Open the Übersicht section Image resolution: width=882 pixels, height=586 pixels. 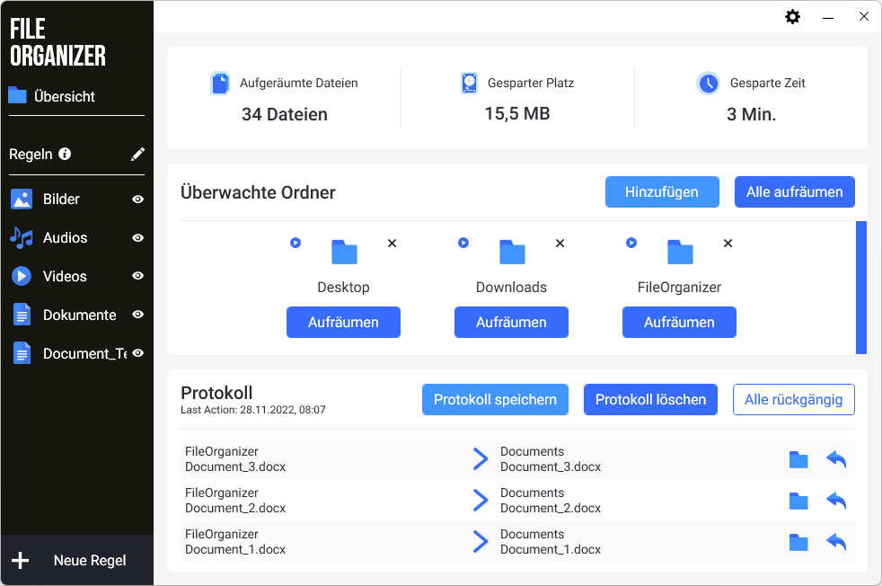click(63, 96)
